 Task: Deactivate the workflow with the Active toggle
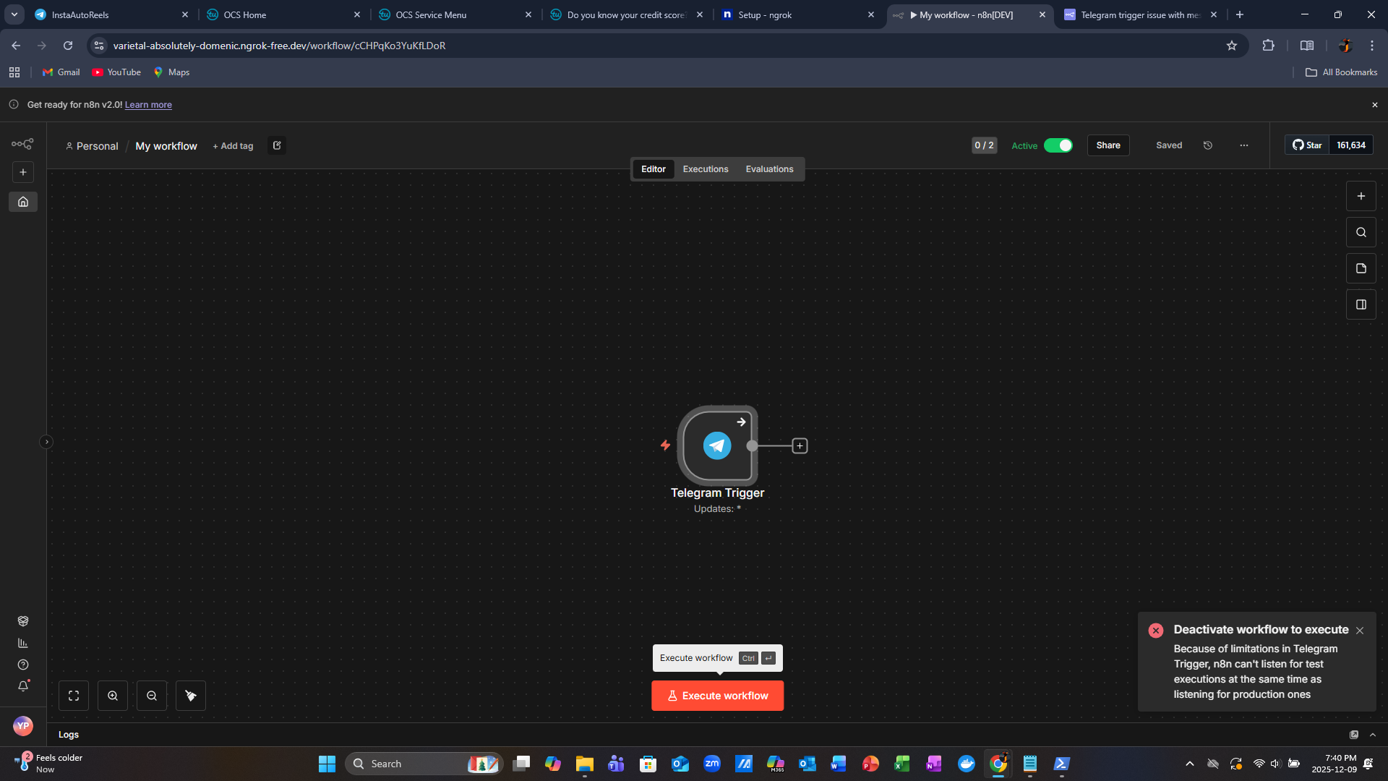pyautogui.click(x=1059, y=145)
